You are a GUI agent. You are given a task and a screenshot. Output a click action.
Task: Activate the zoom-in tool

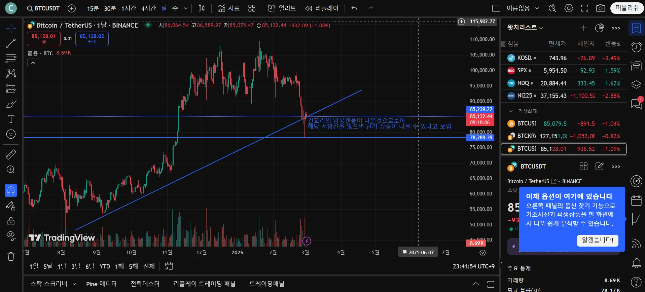[x=11, y=170]
